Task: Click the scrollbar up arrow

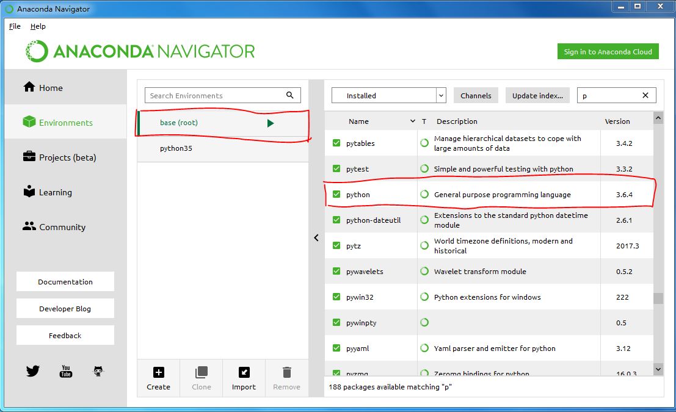Action: tap(658, 118)
